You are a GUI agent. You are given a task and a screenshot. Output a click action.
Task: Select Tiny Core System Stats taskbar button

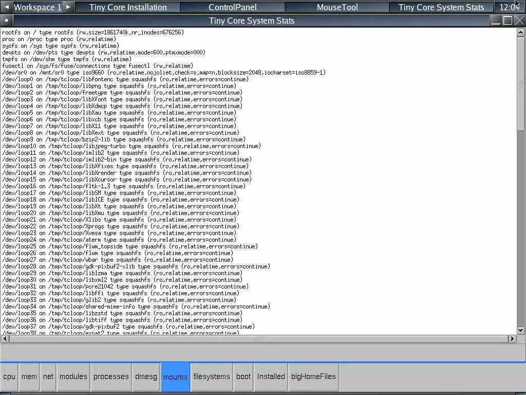(x=441, y=7)
